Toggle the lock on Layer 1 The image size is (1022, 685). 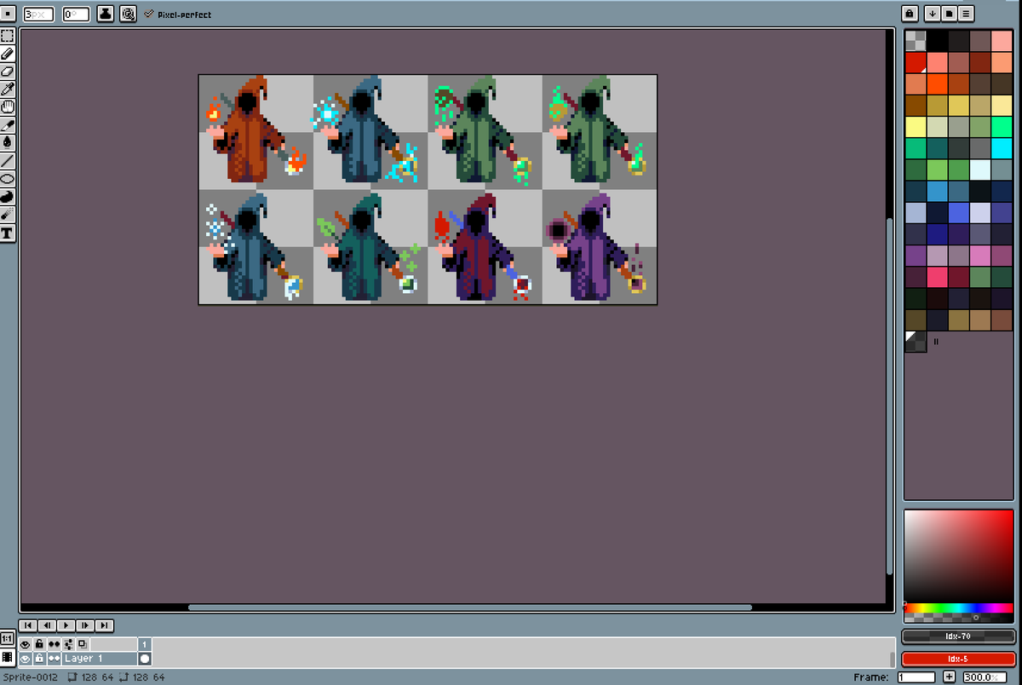point(39,659)
